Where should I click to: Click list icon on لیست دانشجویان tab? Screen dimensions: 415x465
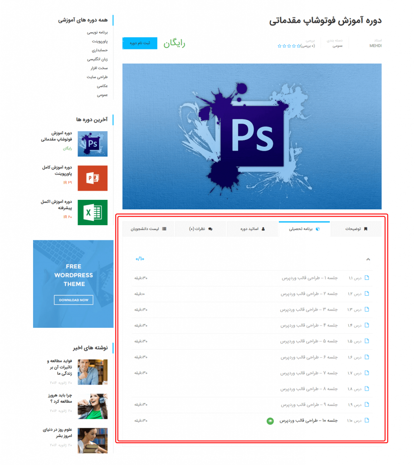[x=164, y=229]
